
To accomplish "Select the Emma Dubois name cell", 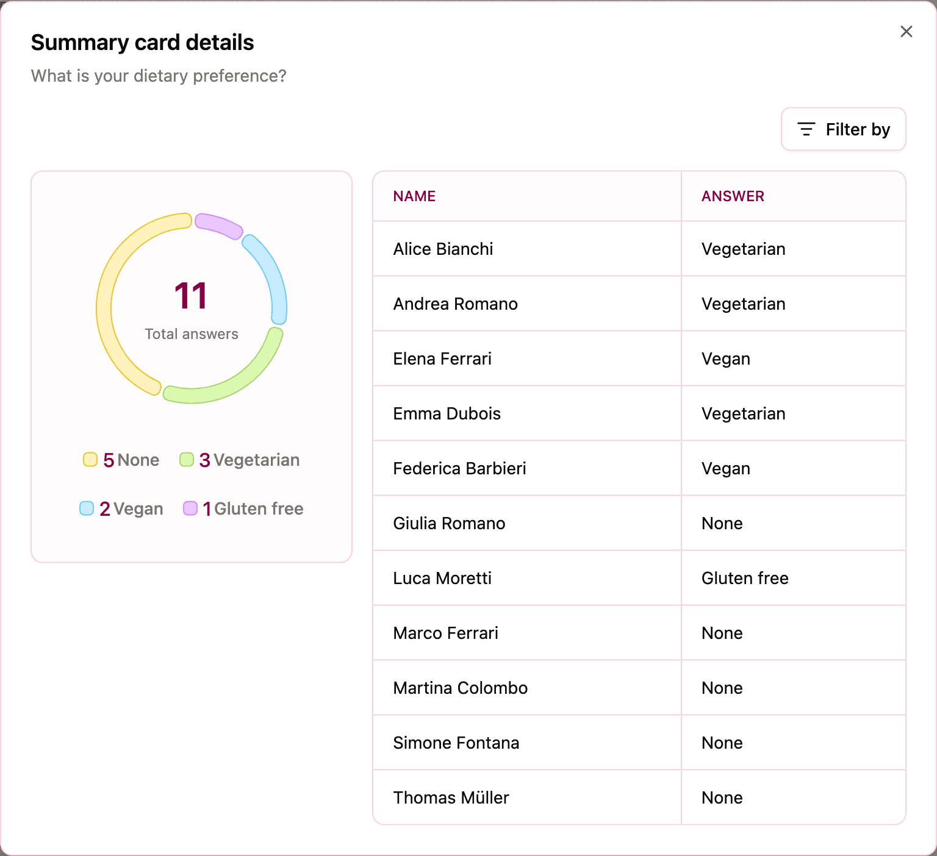I will pyautogui.click(x=527, y=413).
